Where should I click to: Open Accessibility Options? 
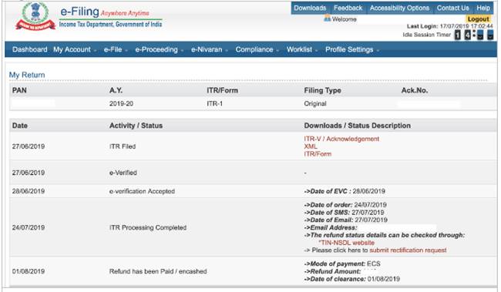[x=399, y=8]
